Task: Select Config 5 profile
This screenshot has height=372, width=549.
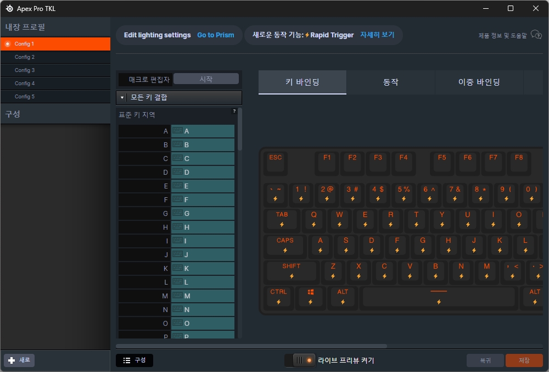Action: [55, 97]
